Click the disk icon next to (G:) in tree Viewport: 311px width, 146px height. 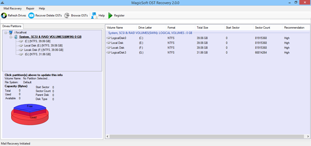tap(21, 54)
